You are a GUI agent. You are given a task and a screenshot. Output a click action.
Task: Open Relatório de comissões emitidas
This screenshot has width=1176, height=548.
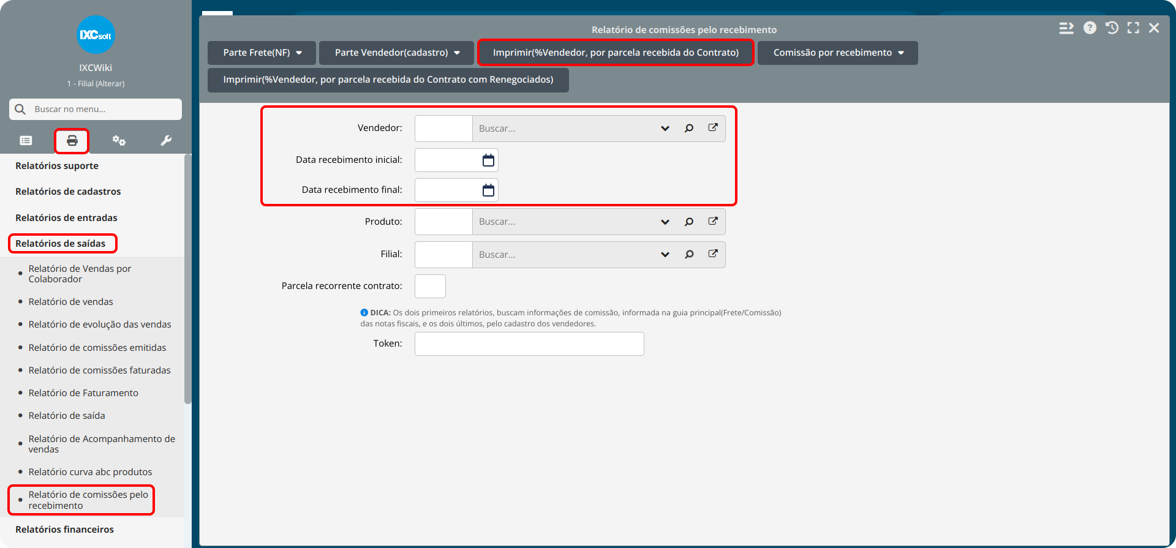coord(97,348)
